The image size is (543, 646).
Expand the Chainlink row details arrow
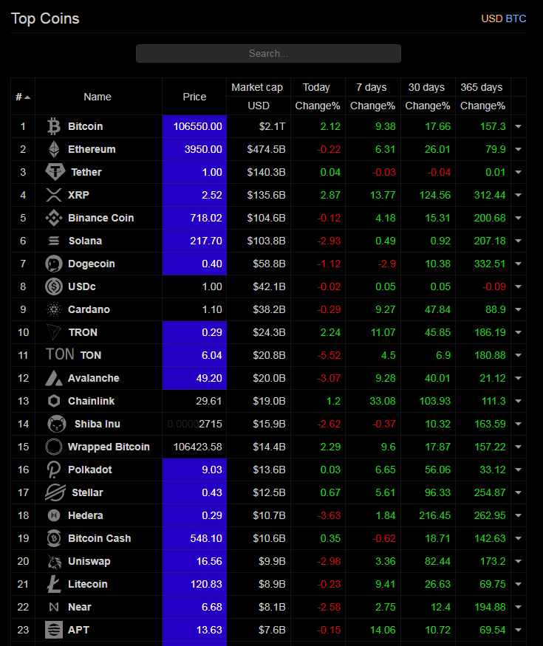[x=519, y=401]
